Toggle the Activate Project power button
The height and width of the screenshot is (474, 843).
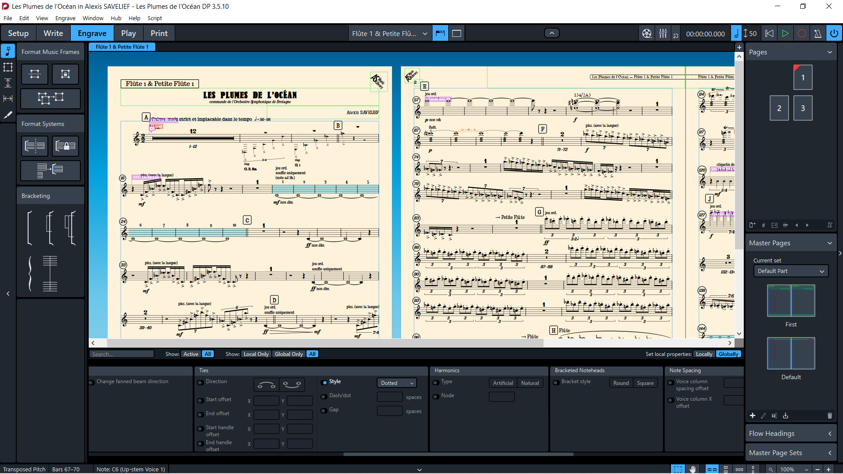click(x=834, y=34)
